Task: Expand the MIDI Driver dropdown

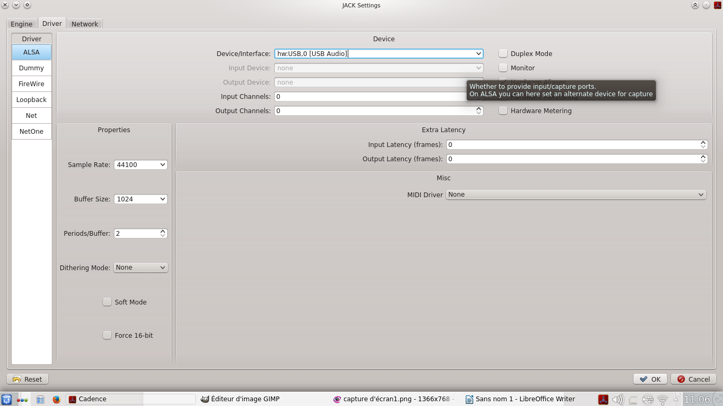Action: coord(576,195)
